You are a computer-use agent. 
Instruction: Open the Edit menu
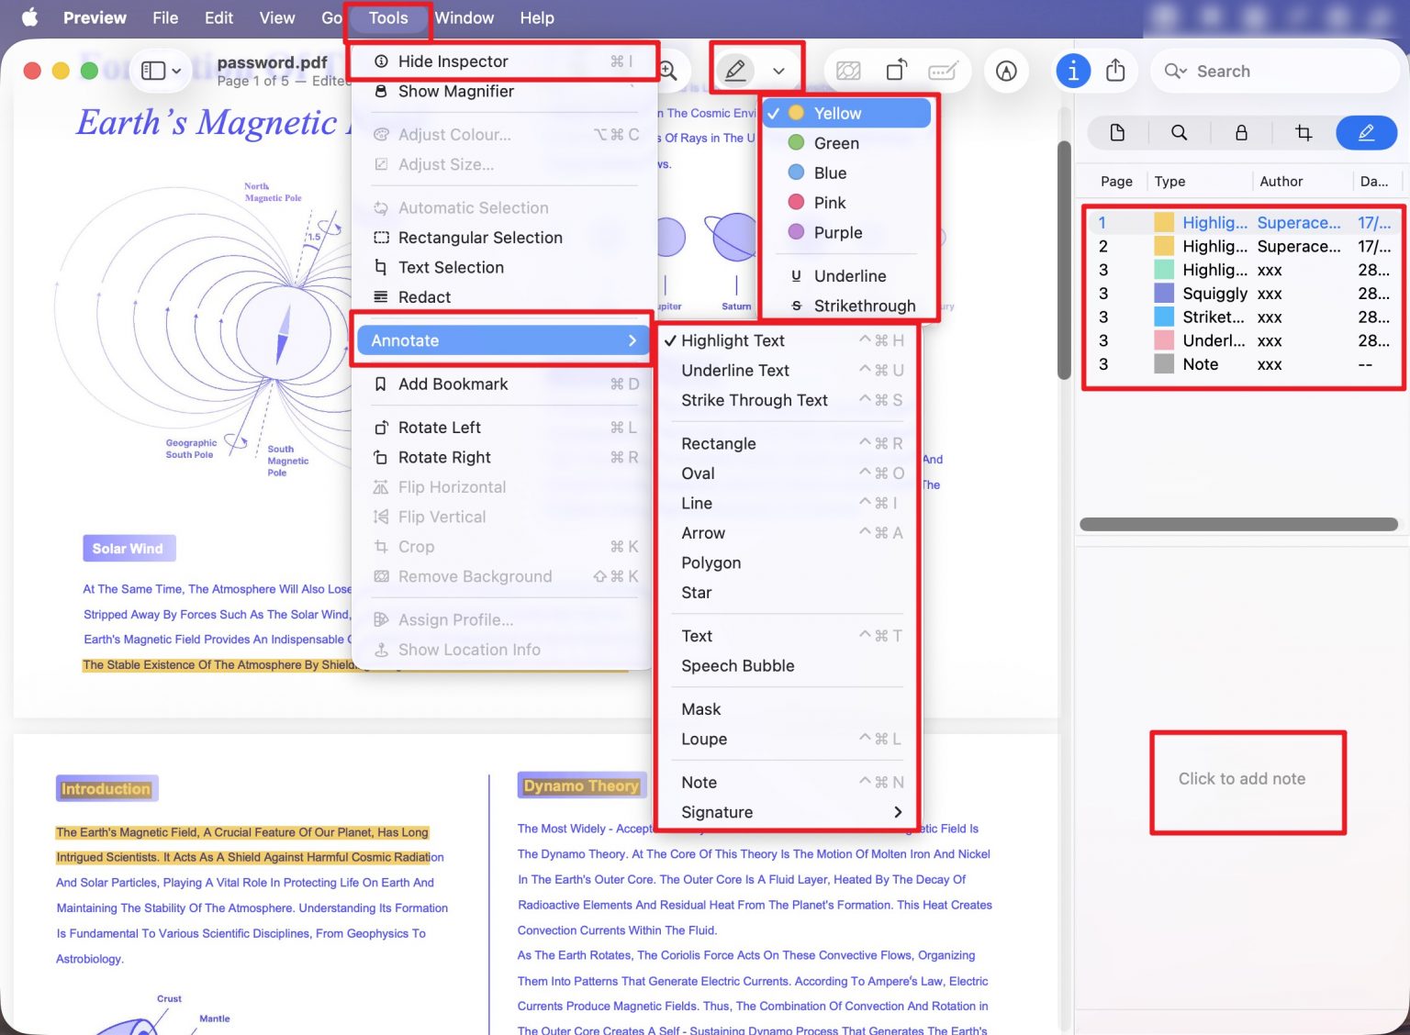click(218, 17)
